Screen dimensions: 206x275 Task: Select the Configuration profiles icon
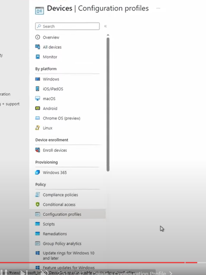pyautogui.click(x=38, y=214)
